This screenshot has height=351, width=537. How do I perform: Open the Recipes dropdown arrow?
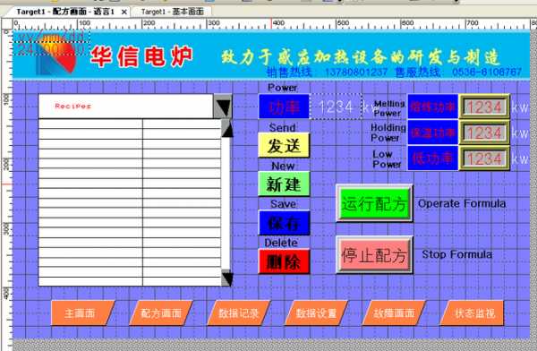click(223, 107)
